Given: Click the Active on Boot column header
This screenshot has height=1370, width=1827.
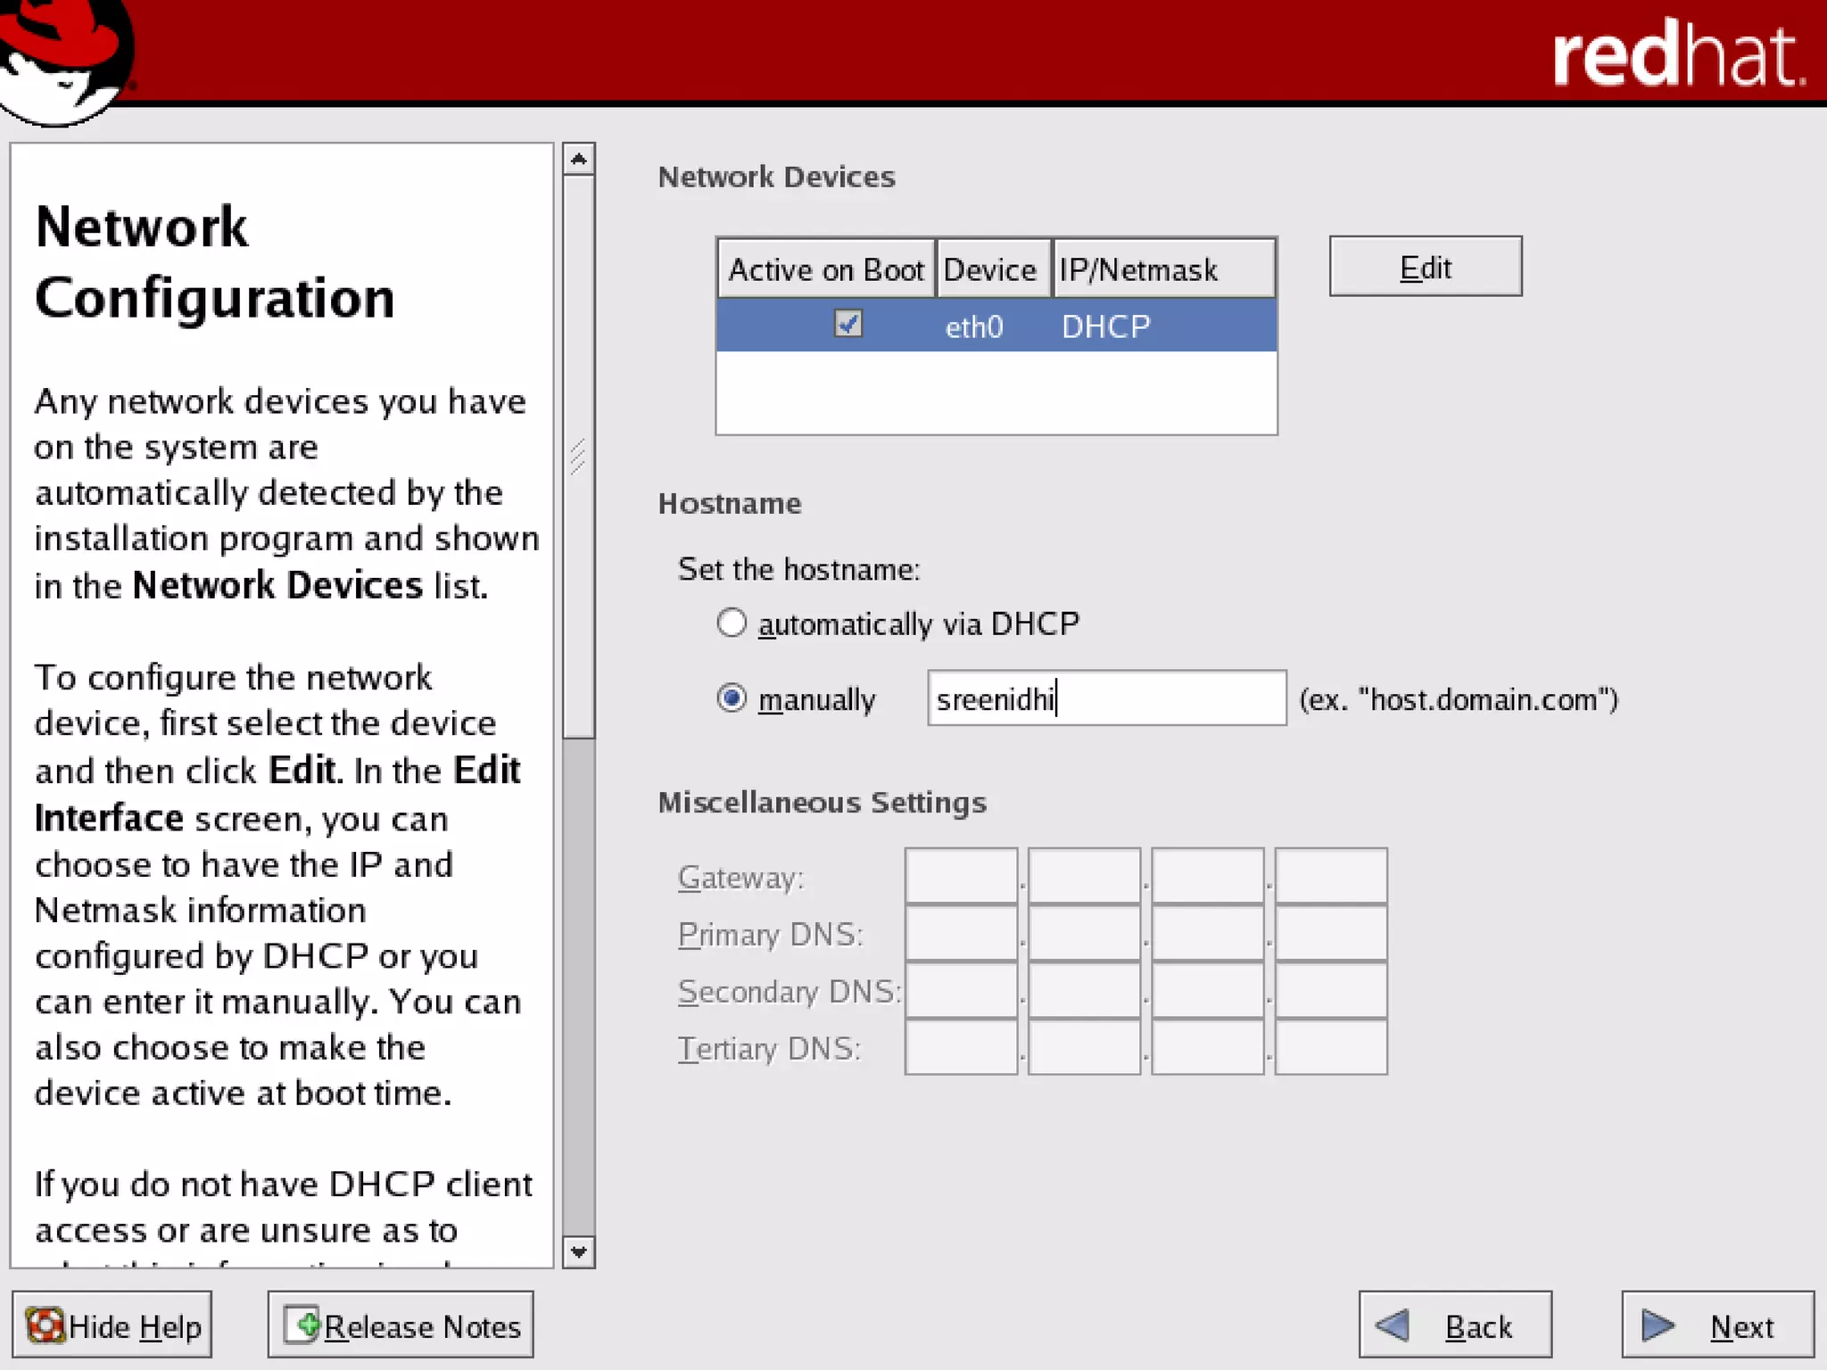Looking at the screenshot, I should point(825,269).
